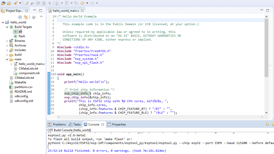Image resolution: width=274 pixels, height=154 pixels.
Task: Click the editor horizontal scroll-right arrow
Action: tap(262, 117)
